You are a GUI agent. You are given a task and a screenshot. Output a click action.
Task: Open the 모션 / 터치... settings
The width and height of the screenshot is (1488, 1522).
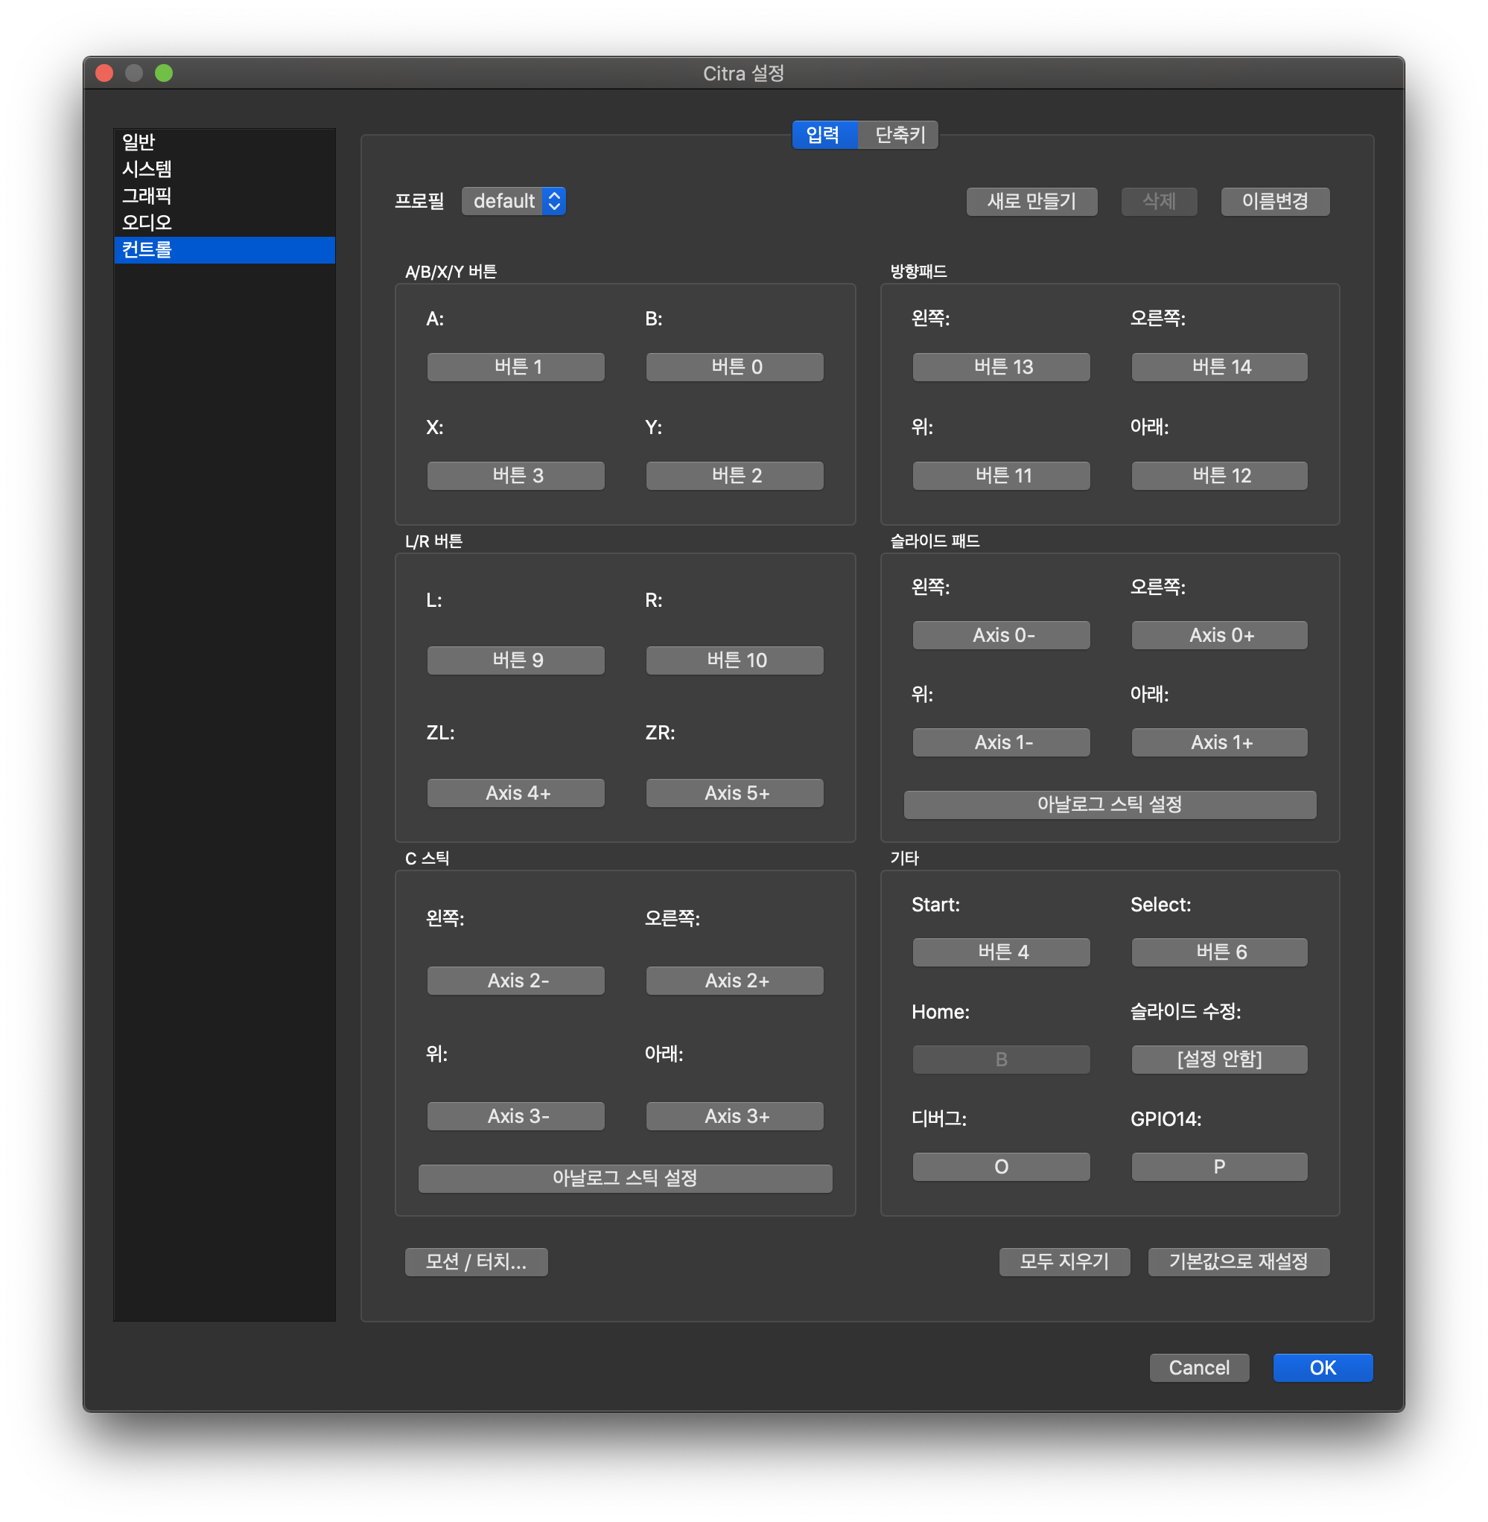coord(476,1262)
